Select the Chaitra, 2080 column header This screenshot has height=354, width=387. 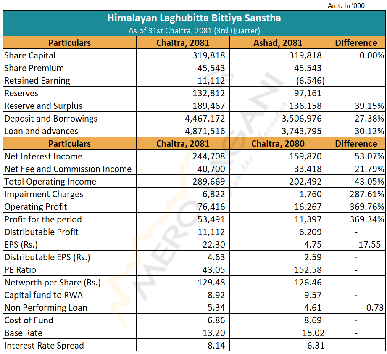[277, 144]
